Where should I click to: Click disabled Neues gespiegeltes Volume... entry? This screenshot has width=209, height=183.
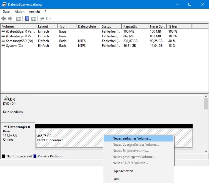(138, 157)
